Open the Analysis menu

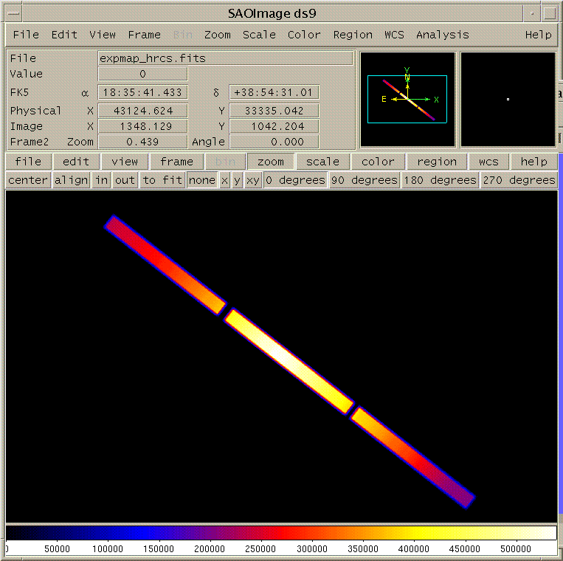point(443,35)
